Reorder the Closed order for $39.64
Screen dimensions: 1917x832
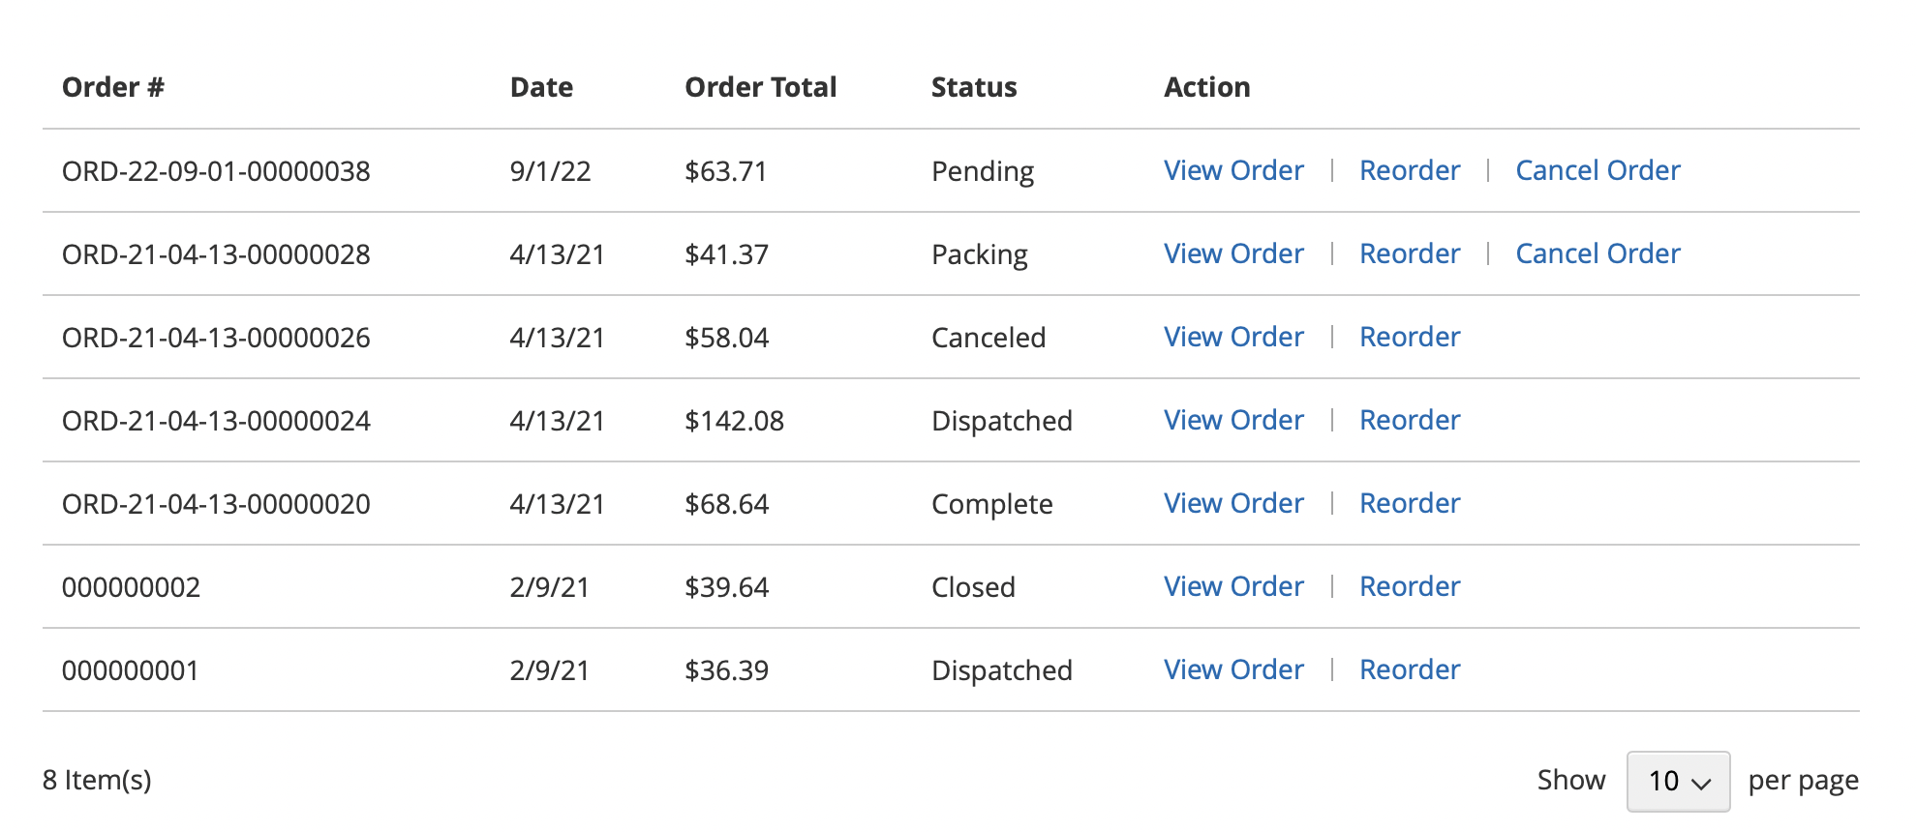[x=1410, y=586]
